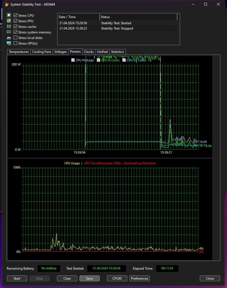Hide CPU IA Cores graph line
227x288 pixels.
(x=98, y=60)
